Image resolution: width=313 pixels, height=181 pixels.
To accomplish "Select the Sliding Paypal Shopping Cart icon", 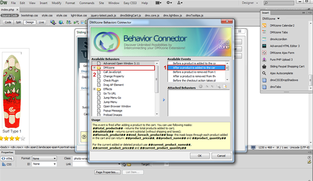I will coord(264,67).
